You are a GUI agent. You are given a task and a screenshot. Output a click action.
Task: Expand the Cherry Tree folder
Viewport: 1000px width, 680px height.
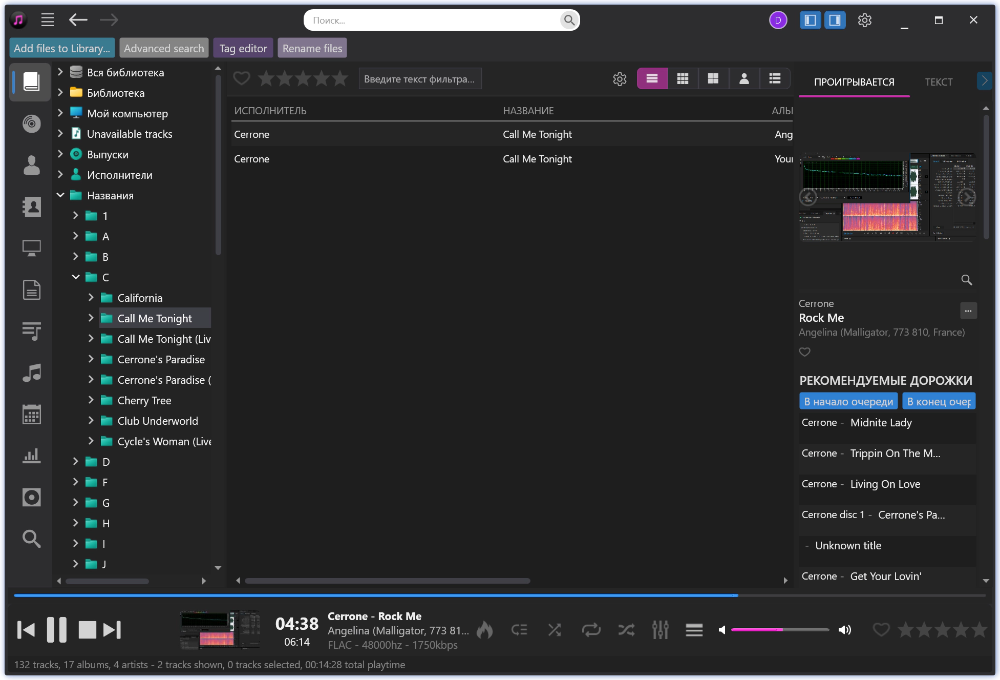pos(91,400)
